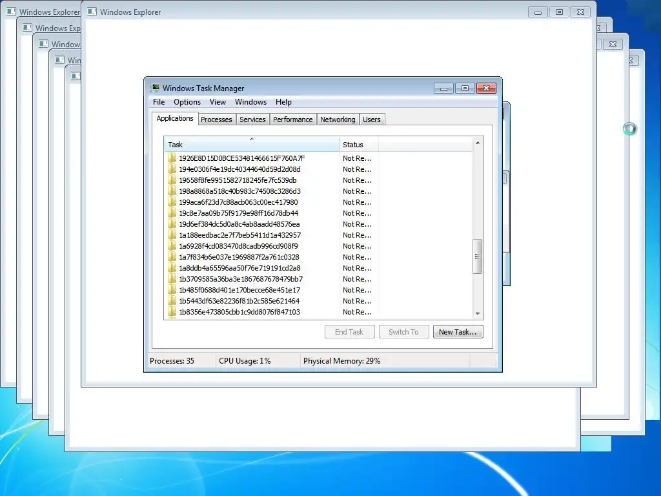Open the File menu
The image size is (661, 496).
coord(159,102)
